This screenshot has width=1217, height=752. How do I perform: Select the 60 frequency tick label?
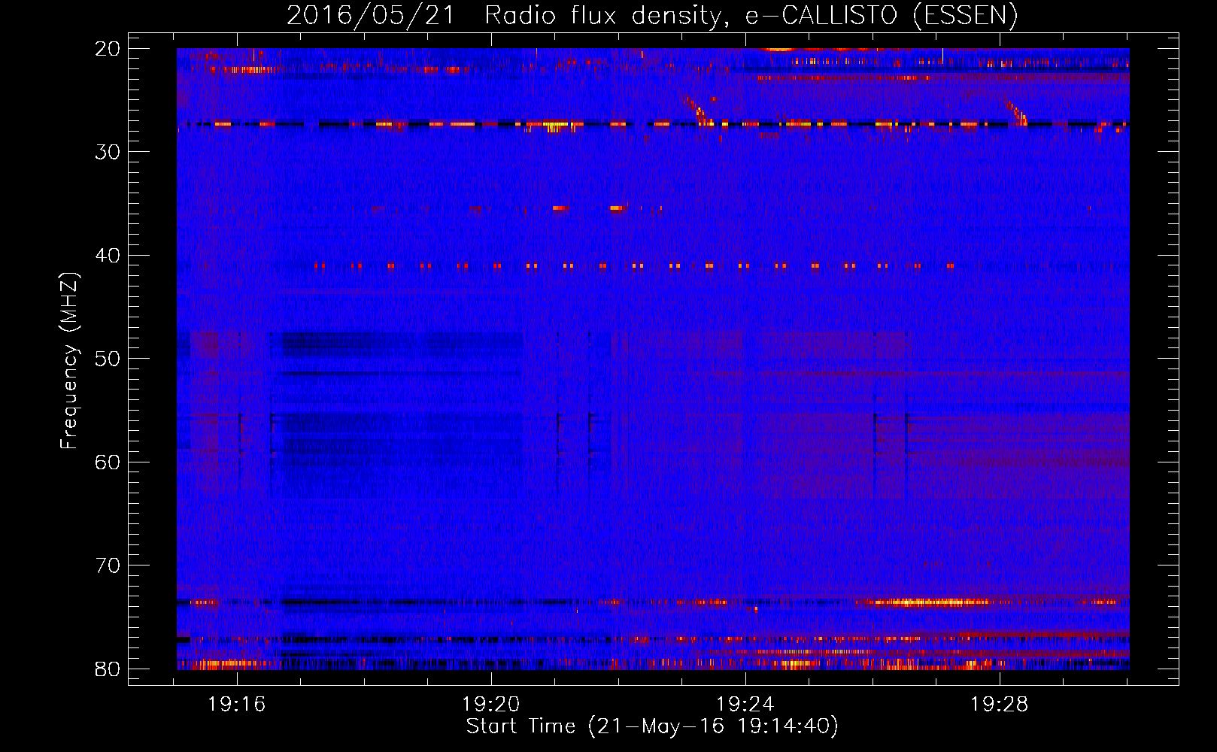[108, 462]
